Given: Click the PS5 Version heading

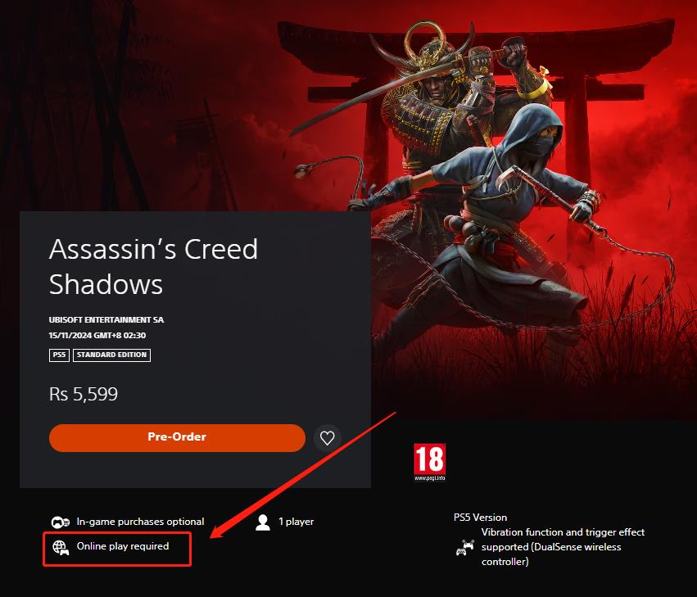Looking at the screenshot, I should click(x=480, y=518).
